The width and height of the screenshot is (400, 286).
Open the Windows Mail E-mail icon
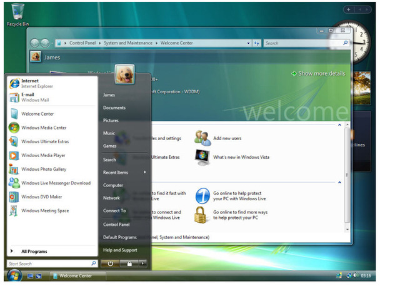(14, 97)
